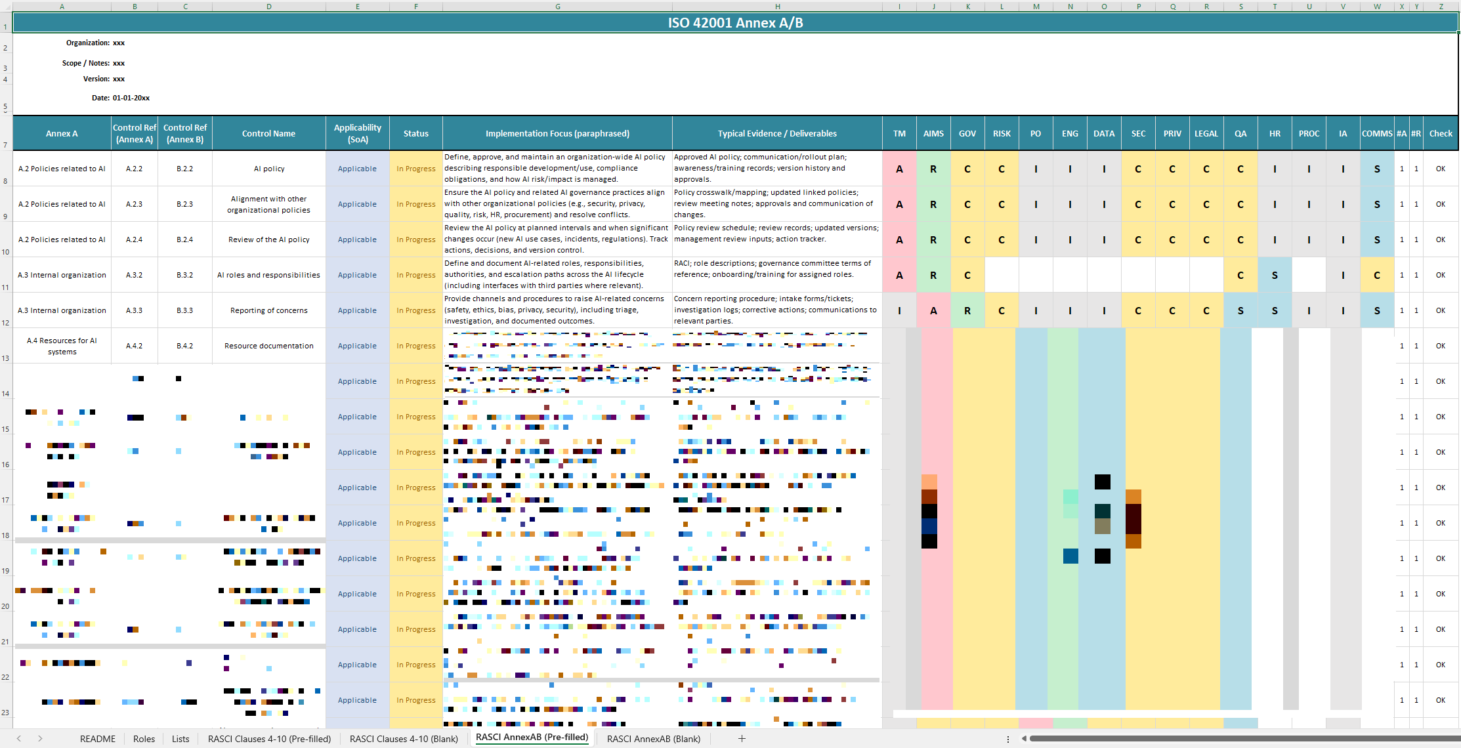Viewport: 1461px width, 748px height.
Task: Click the next sheet navigation arrow
Action: pyautogui.click(x=40, y=739)
